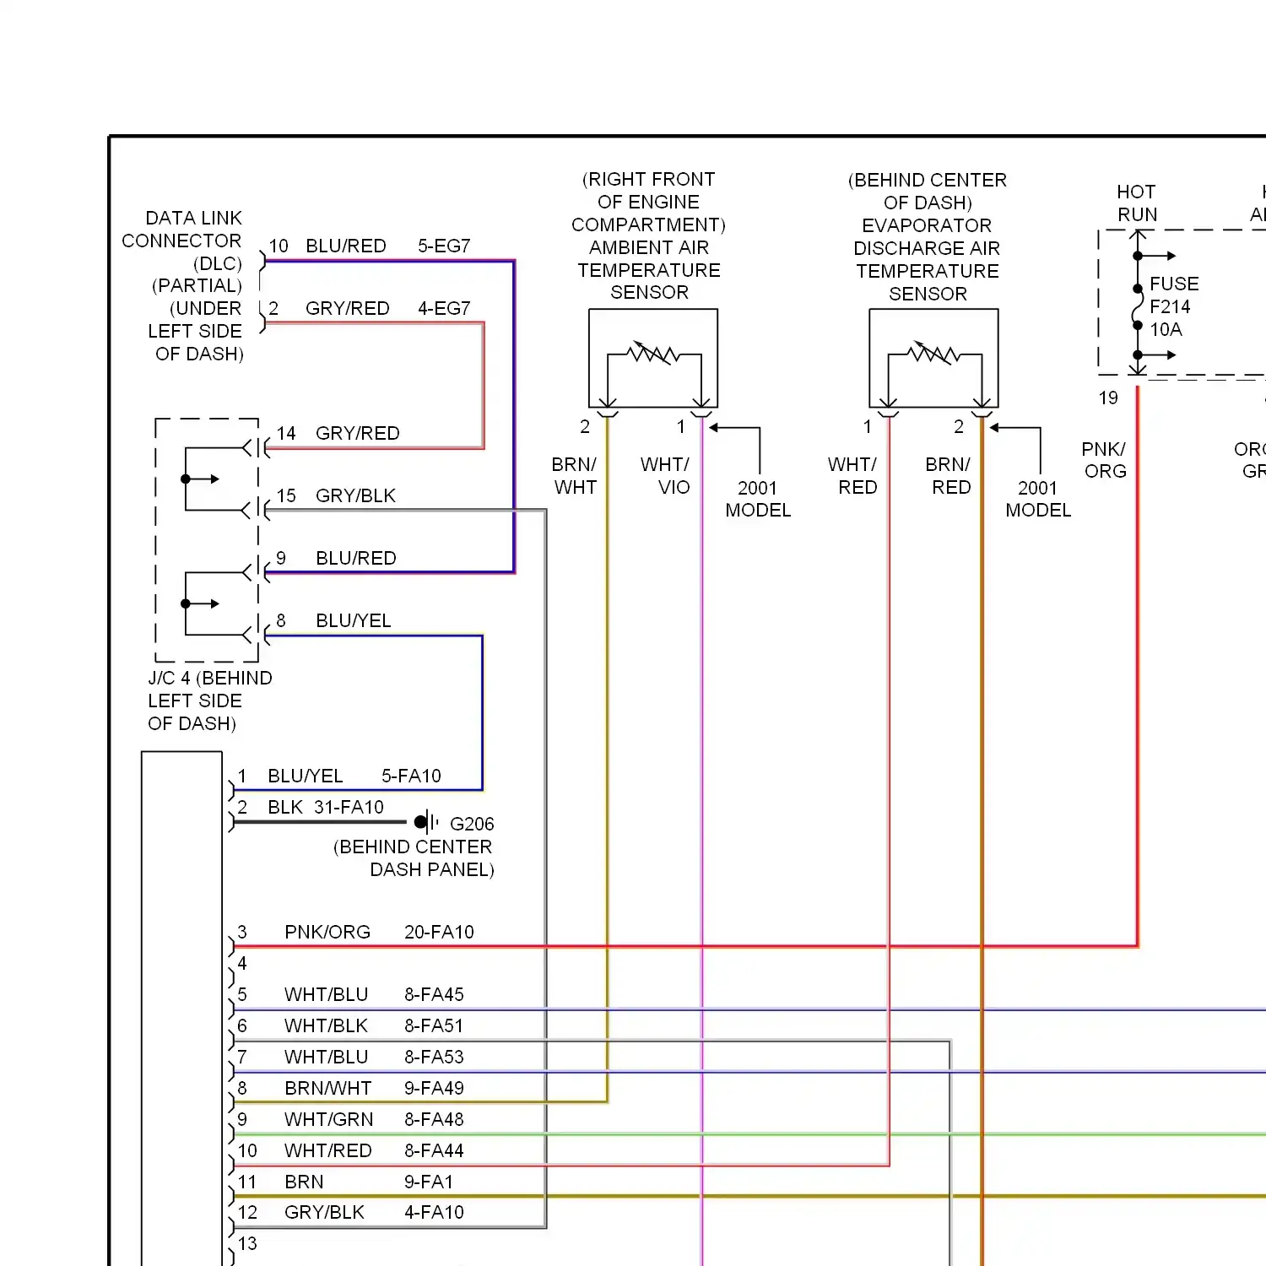The width and height of the screenshot is (1266, 1266).
Task: Click the '(BEHIND CENTER DASH PANEL)' ground location note
Action: [414, 858]
